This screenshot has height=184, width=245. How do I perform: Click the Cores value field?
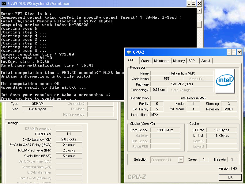204,159
